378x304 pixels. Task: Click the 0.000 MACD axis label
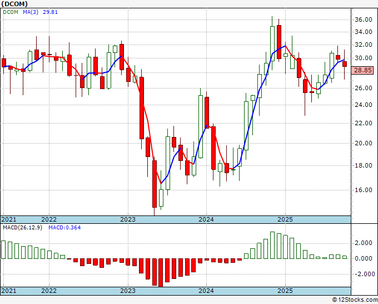point(364,258)
